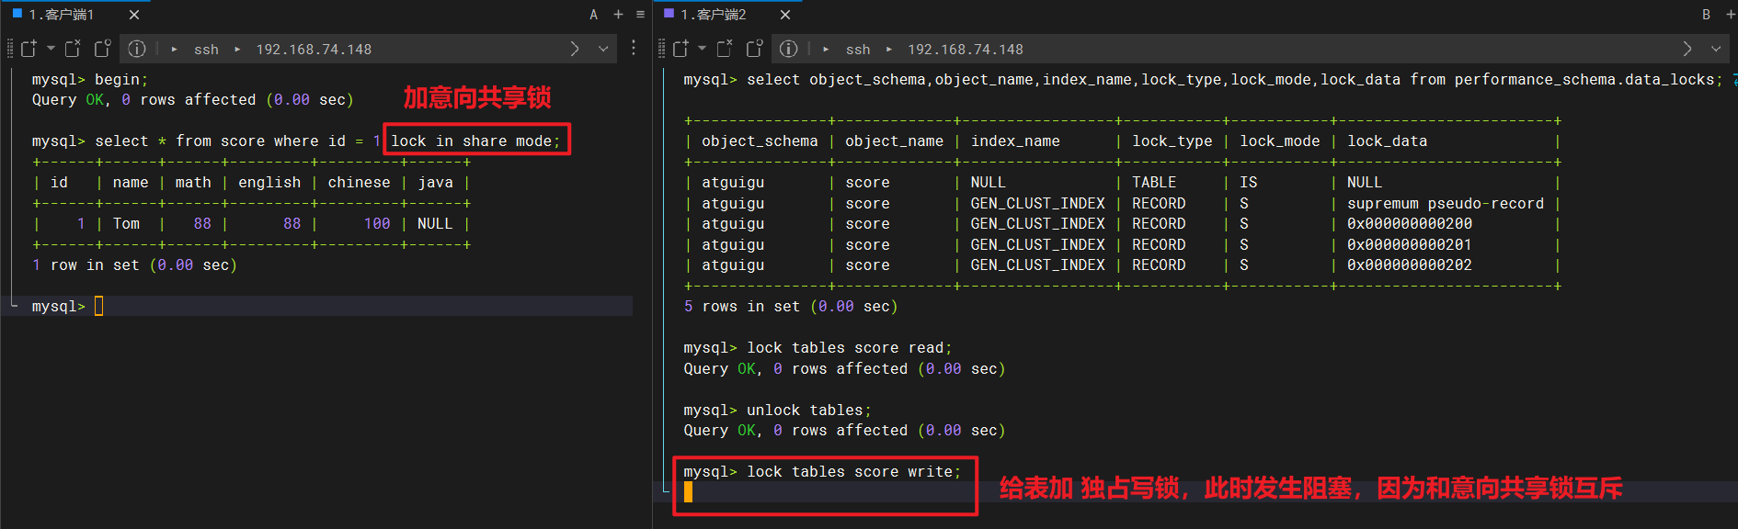Select pane label A in left pane

pyautogui.click(x=594, y=15)
